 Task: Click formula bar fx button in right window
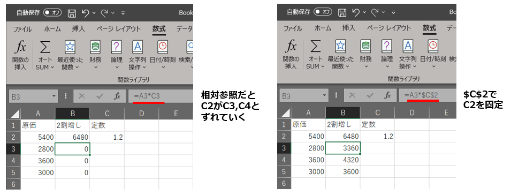click(387, 95)
